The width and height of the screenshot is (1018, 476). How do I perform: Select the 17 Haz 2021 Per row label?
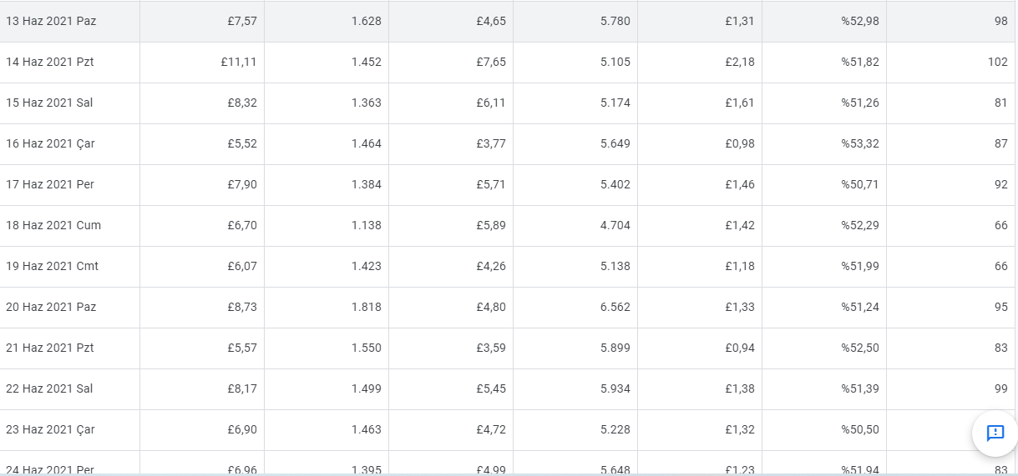(x=50, y=184)
